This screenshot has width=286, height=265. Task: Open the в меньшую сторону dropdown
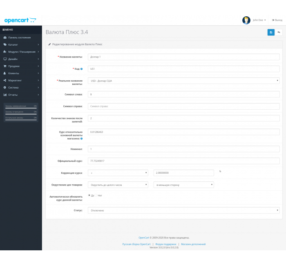184,185
